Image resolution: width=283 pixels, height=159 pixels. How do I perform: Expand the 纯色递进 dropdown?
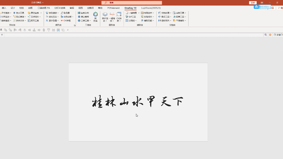(x=58, y=13)
